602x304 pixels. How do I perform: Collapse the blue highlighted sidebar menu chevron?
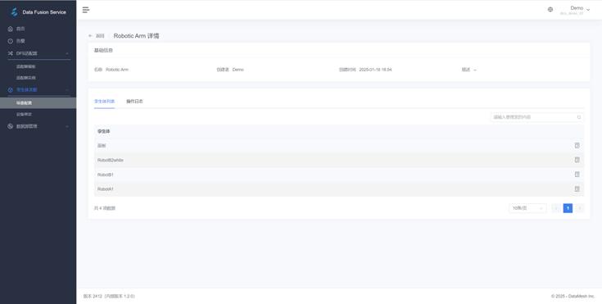click(x=67, y=89)
